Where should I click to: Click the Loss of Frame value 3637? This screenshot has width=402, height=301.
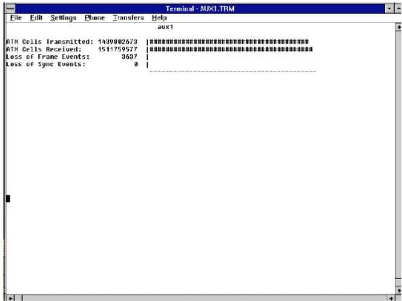click(130, 56)
